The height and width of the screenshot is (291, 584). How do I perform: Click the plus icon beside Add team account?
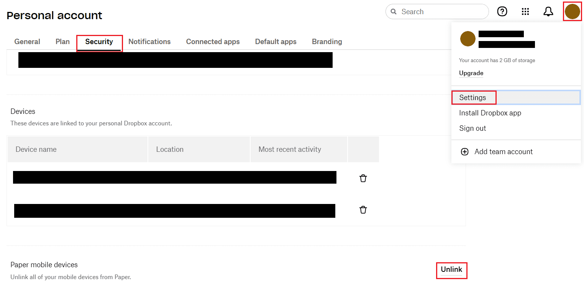(464, 152)
